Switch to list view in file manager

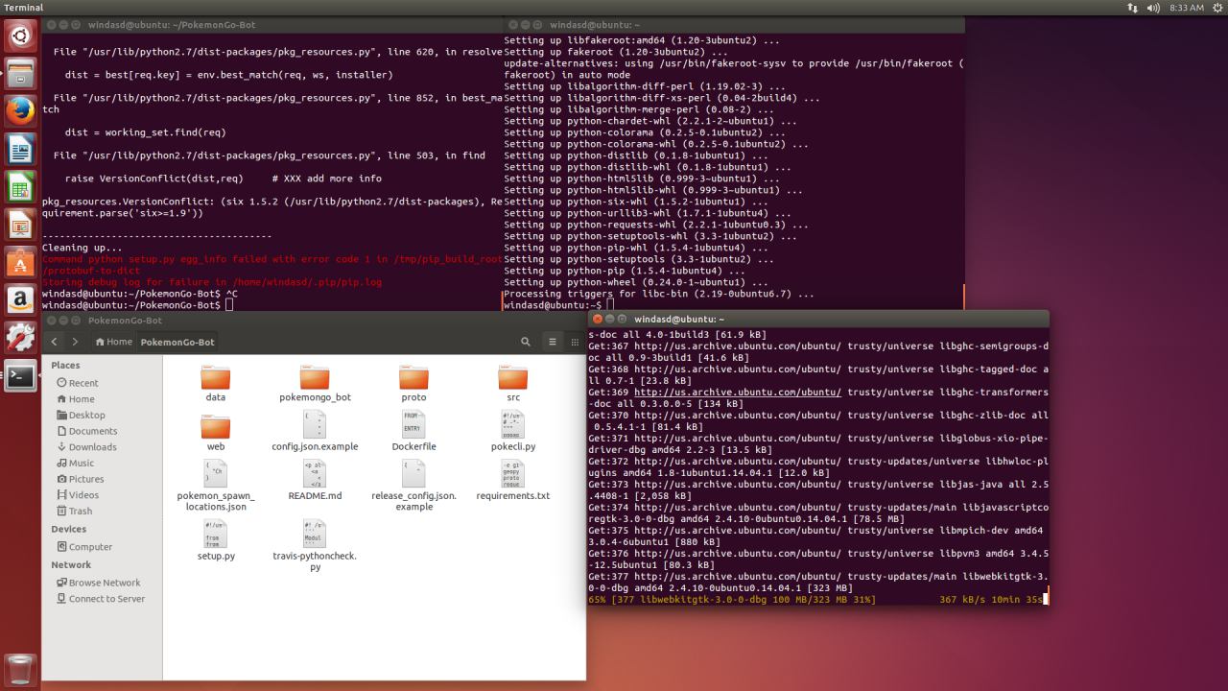pyautogui.click(x=552, y=342)
